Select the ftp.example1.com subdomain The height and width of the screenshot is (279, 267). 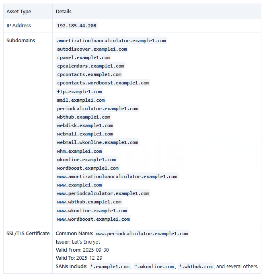pos(79,92)
